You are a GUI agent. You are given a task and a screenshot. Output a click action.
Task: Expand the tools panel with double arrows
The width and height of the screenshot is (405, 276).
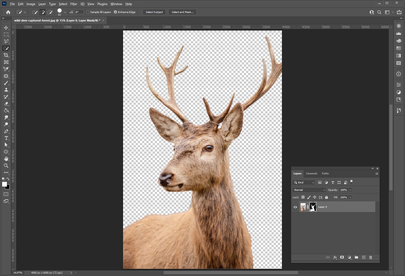3,18
